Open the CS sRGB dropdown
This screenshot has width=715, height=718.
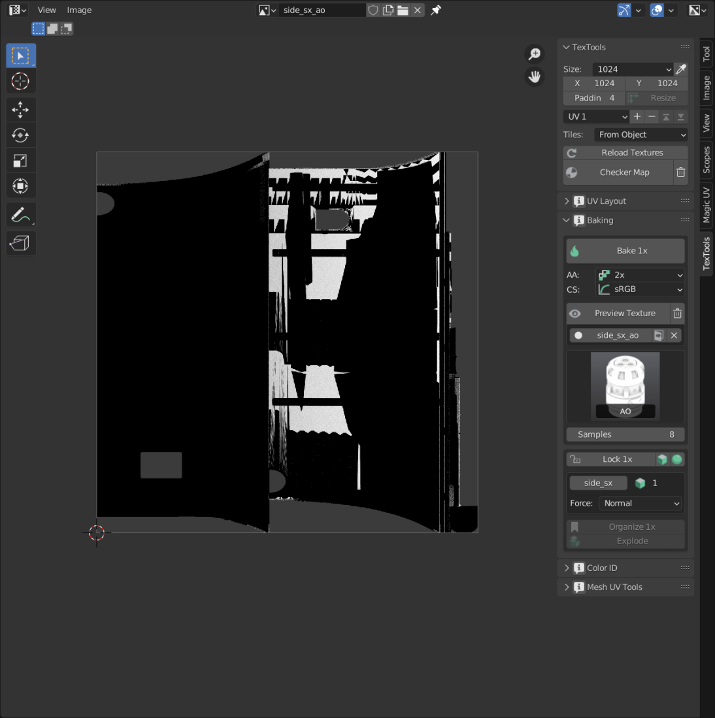(x=640, y=289)
